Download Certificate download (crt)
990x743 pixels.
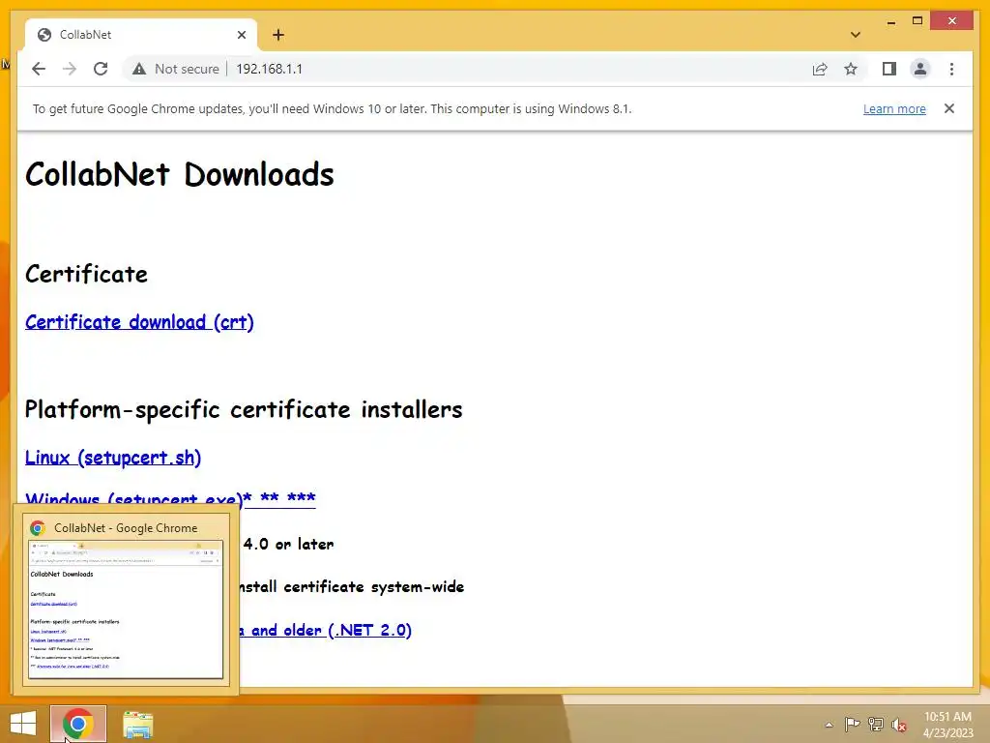pos(139,322)
